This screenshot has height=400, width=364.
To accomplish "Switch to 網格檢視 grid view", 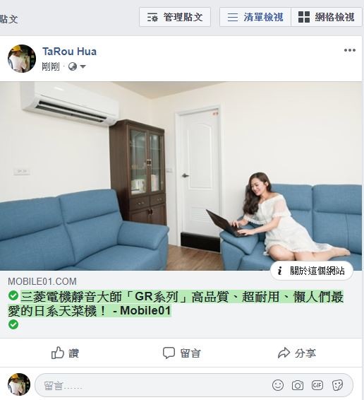I will tap(327, 17).
